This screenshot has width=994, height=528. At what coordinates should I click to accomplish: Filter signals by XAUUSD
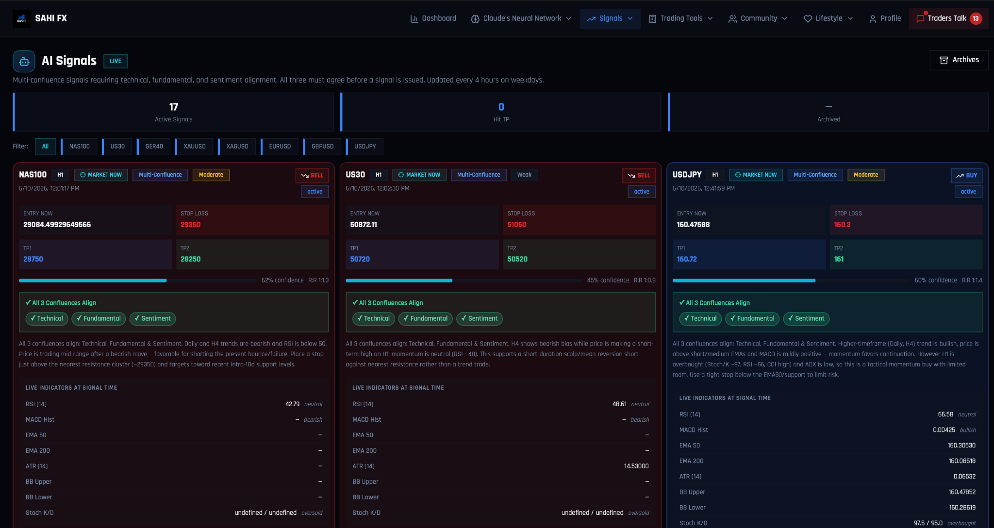click(x=194, y=147)
